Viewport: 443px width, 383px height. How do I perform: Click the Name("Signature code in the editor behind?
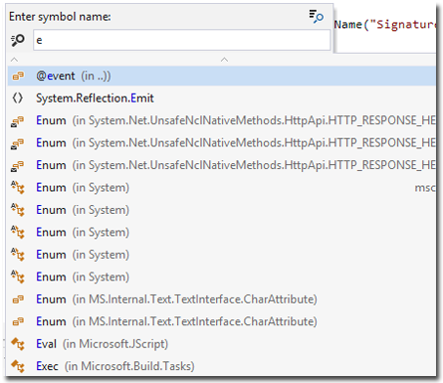tap(385, 25)
